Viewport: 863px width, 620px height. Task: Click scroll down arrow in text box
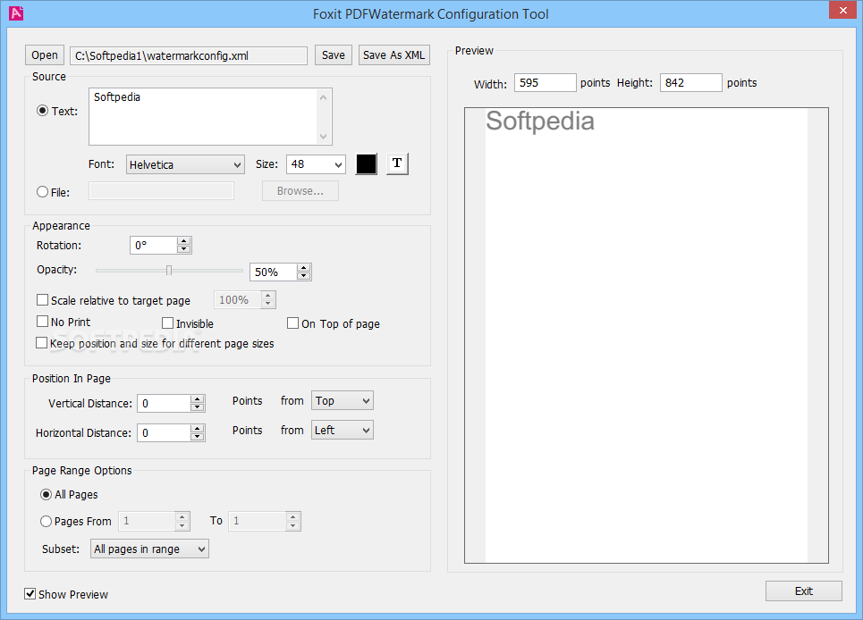click(324, 137)
